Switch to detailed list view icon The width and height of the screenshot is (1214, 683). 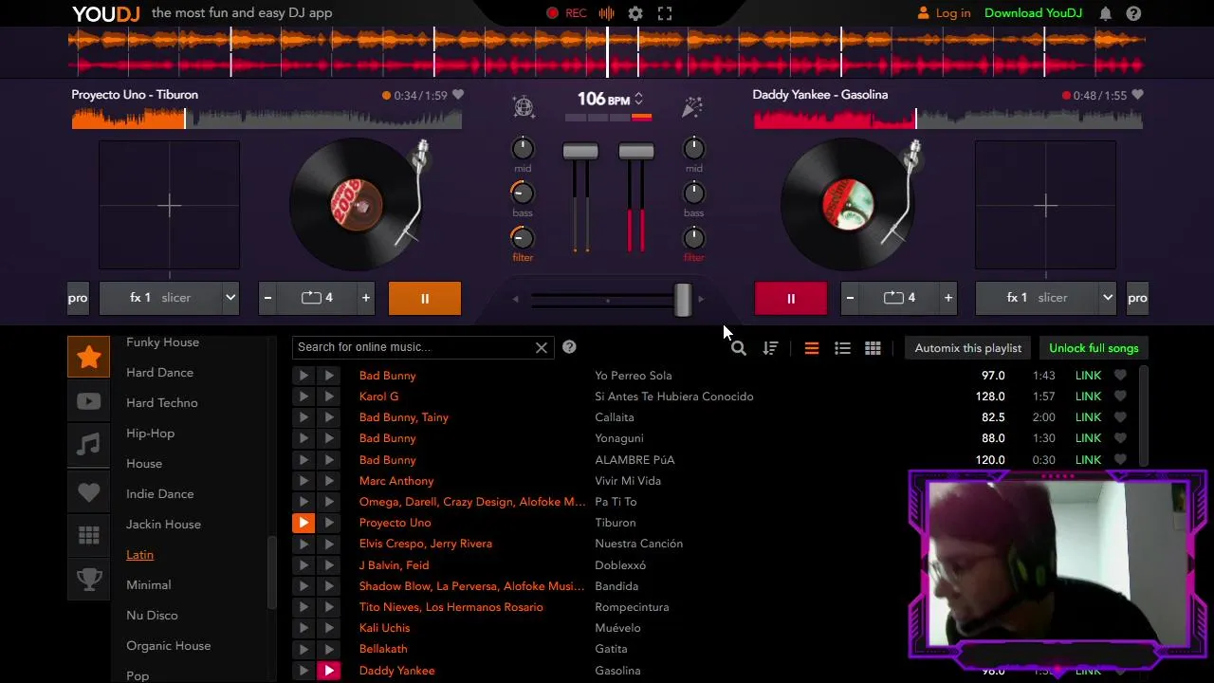842,348
